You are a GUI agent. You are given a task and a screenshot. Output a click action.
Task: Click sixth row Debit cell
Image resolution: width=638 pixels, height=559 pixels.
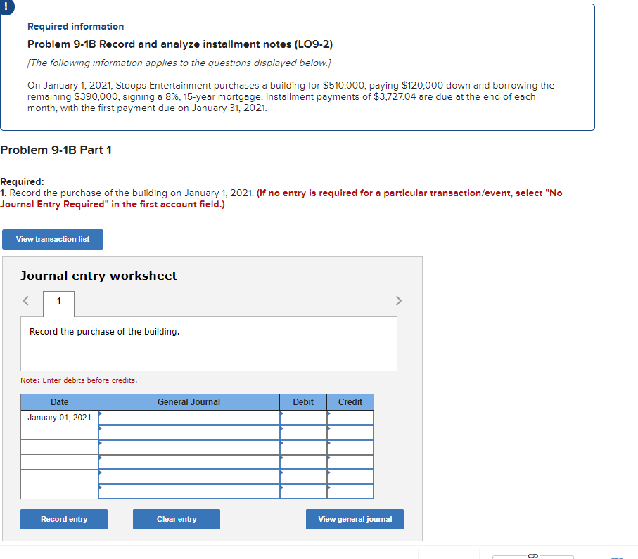tap(303, 491)
